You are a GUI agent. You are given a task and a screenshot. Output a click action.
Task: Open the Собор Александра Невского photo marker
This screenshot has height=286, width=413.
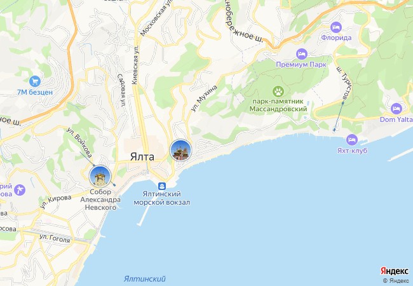[100, 177]
